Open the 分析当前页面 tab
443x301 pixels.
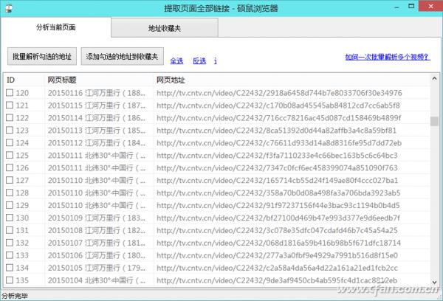[56, 27]
